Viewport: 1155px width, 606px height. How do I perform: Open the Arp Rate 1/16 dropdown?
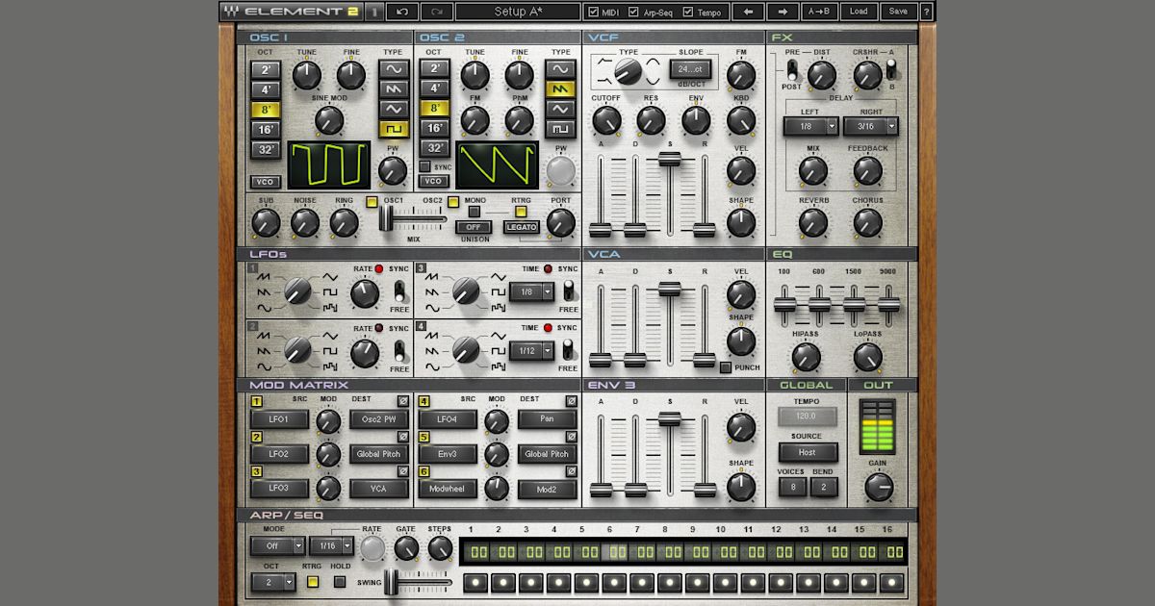[x=332, y=545]
